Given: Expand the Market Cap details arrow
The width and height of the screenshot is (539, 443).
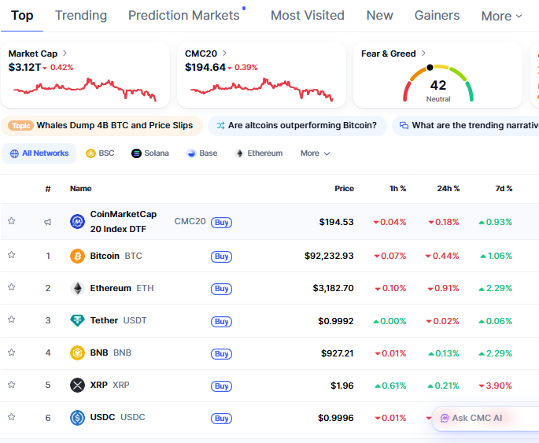Looking at the screenshot, I should pyautogui.click(x=65, y=54).
